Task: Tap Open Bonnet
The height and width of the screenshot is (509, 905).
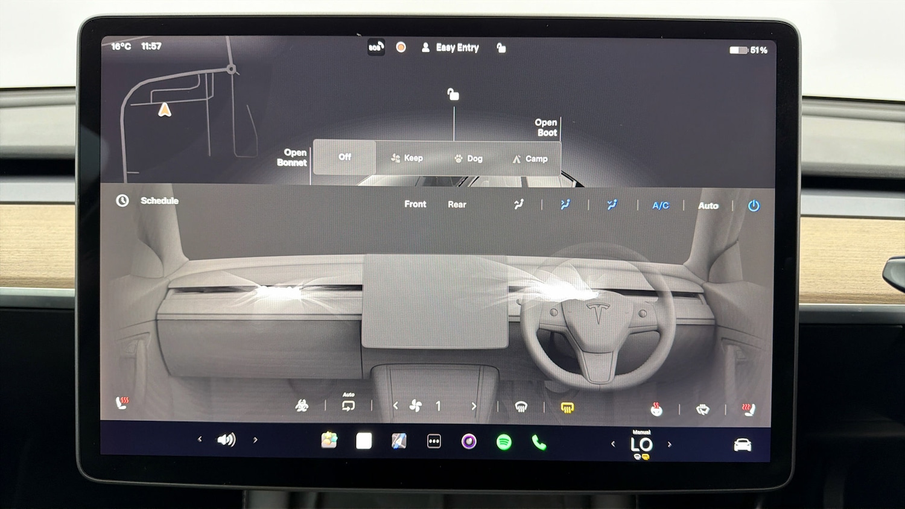Action: click(x=292, y=157)
